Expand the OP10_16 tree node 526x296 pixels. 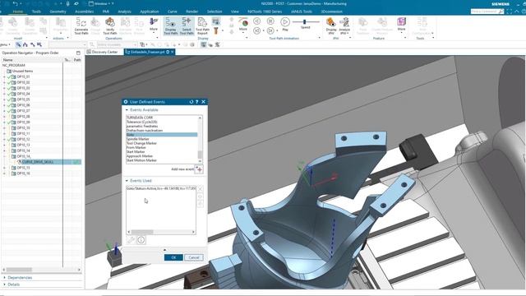click(x=4, y=173)
